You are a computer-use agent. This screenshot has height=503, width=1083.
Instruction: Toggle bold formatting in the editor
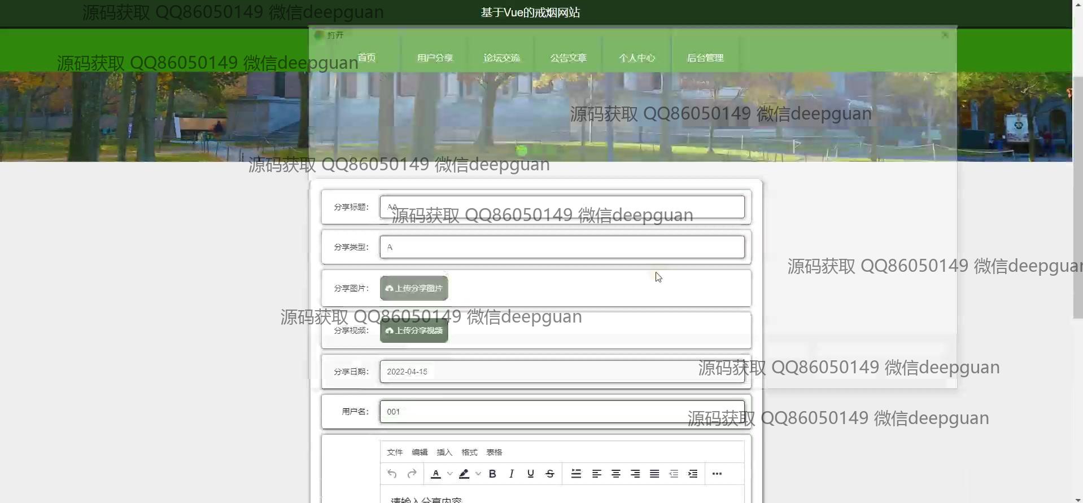click(492, 474)
